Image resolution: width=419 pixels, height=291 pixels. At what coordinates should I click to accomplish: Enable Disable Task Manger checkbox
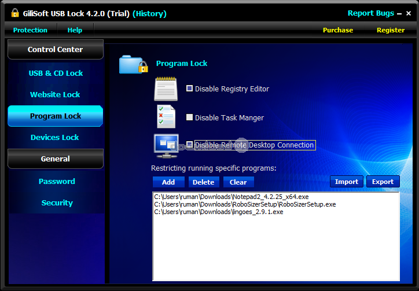(189, 117)
